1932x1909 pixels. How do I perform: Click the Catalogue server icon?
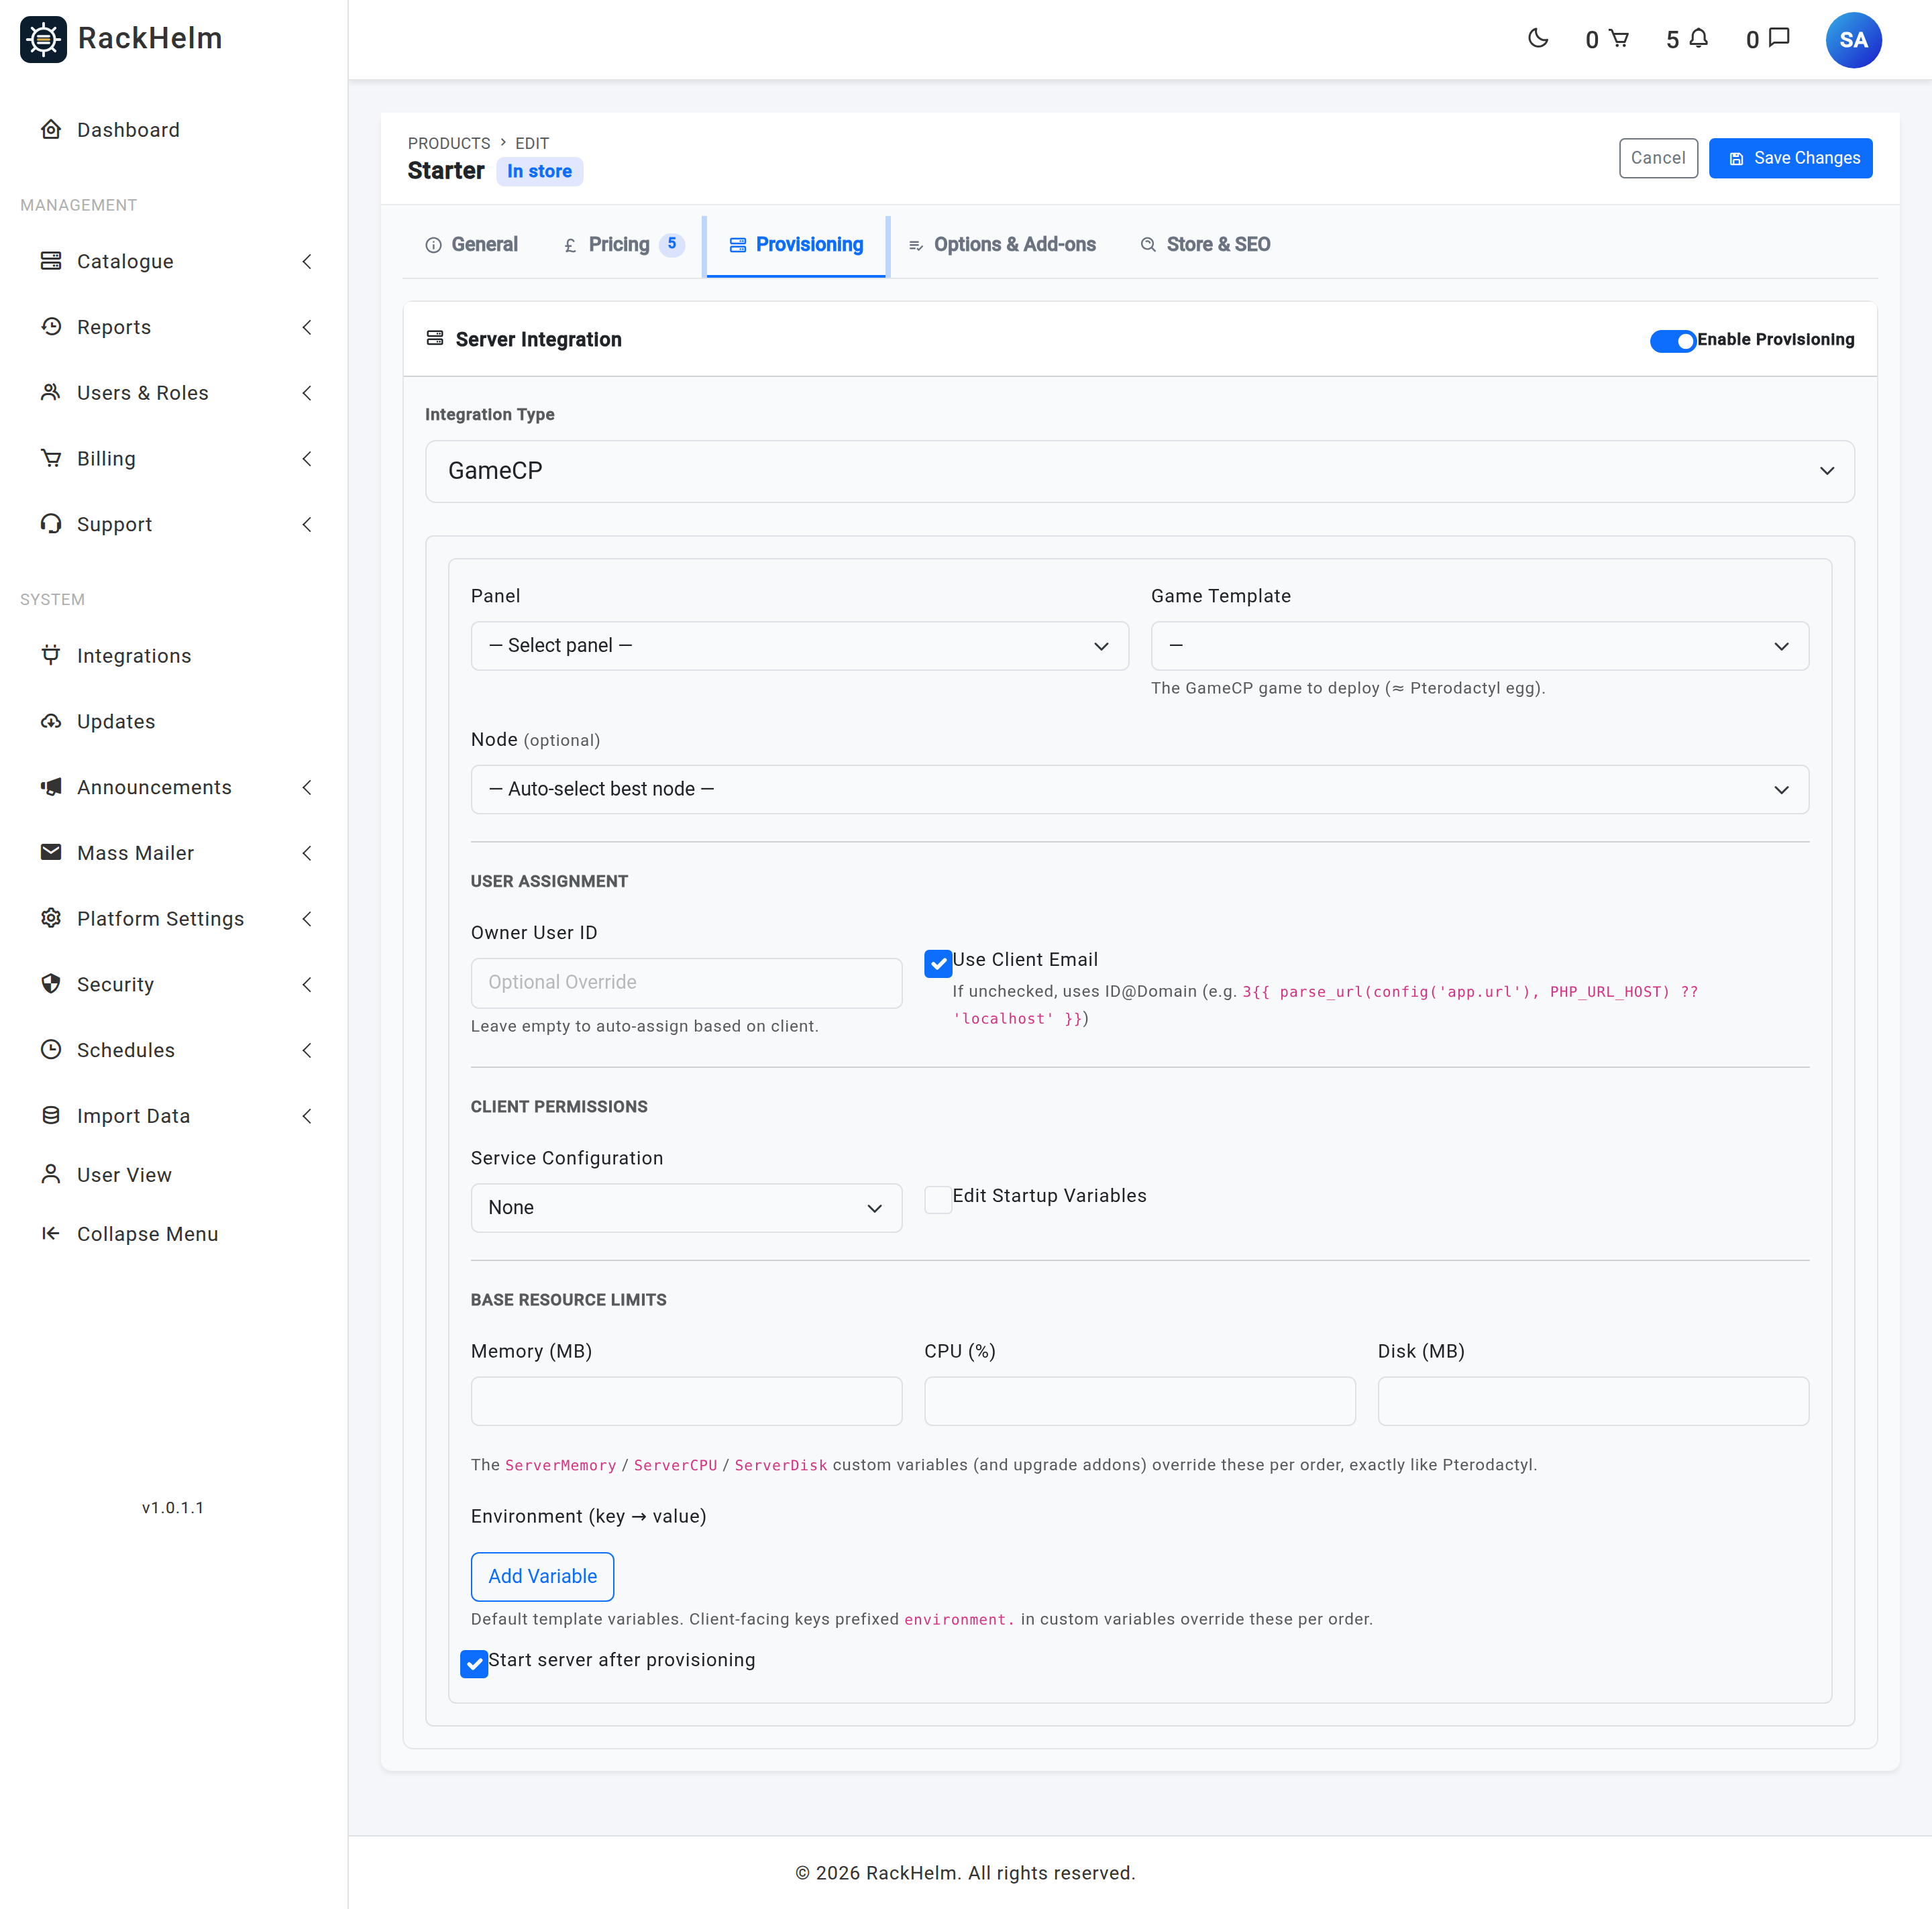(x=51, y=261)
